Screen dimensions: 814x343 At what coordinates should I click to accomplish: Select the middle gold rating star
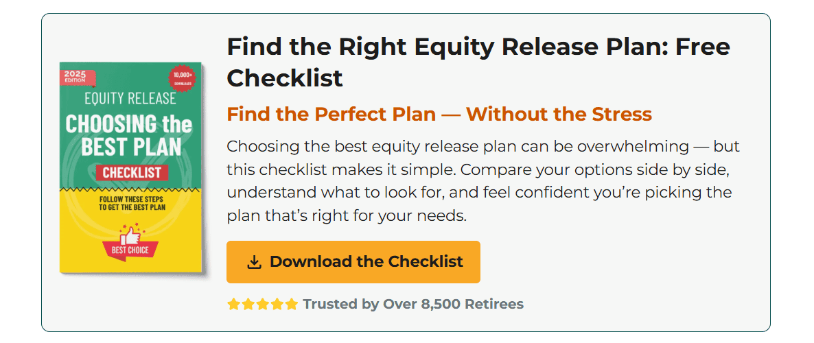coord(263,304)
